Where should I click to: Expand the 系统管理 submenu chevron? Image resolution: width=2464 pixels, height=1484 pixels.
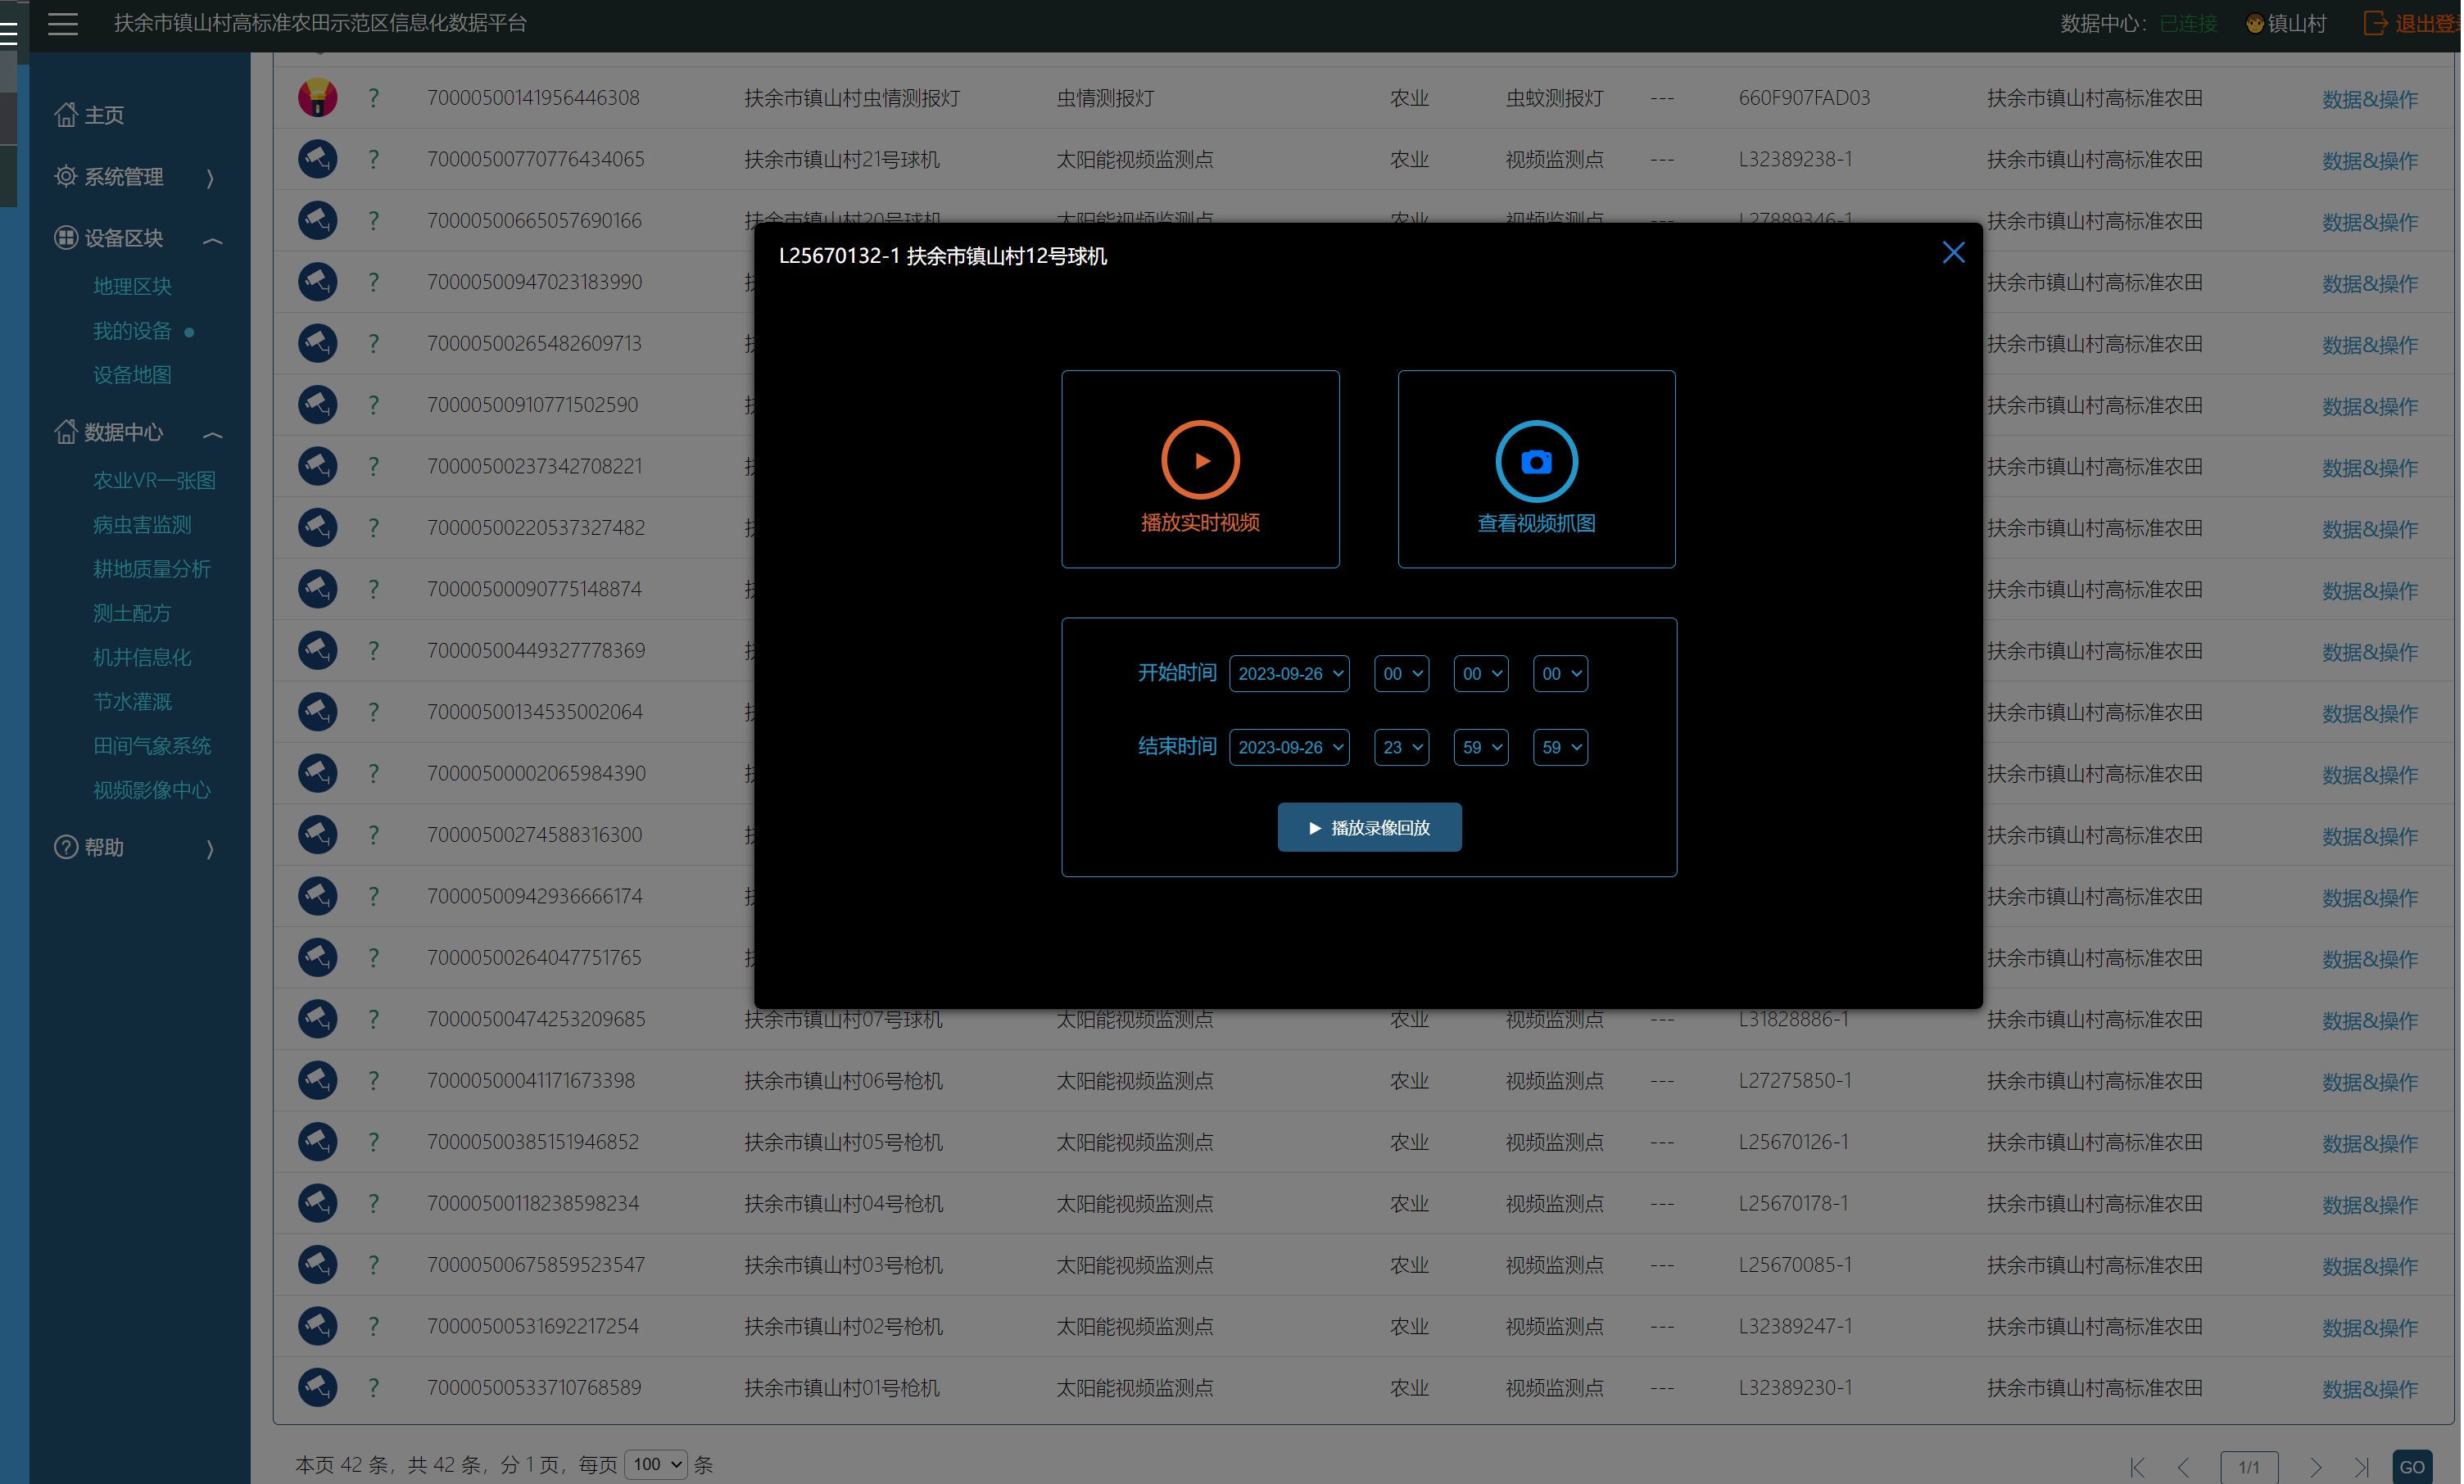[x=210, y=178]
